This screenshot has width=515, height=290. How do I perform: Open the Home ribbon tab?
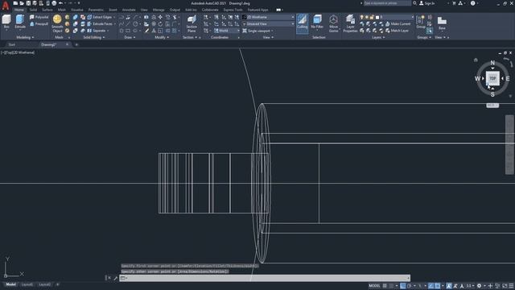19,10
